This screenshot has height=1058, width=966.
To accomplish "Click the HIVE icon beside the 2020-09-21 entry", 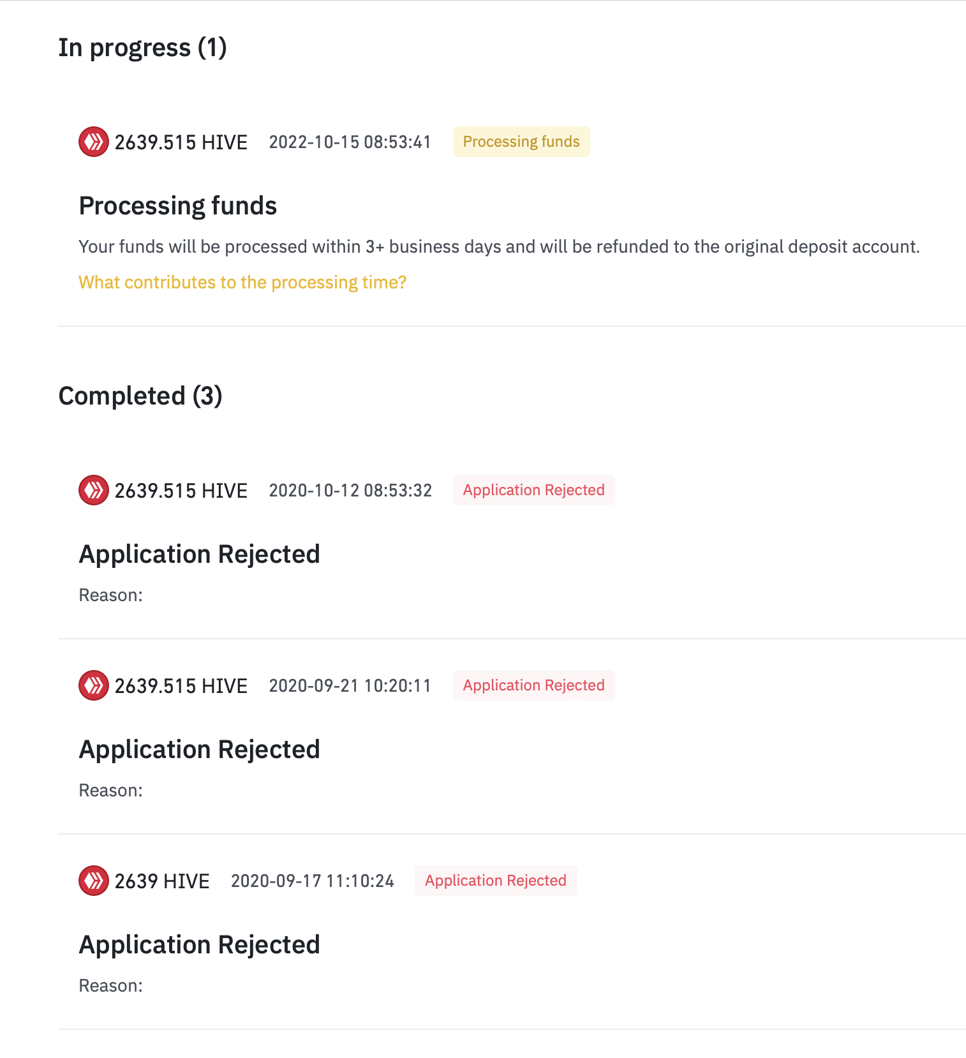I will [94, 685].
